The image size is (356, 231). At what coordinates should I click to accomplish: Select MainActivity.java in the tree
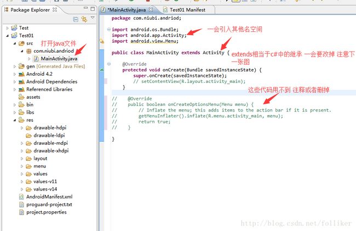pyautogui.click(x=59, y=59)
